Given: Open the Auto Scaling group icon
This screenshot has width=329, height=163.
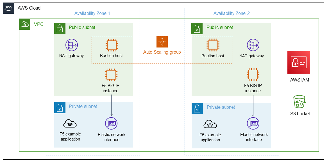Looking at the screenshot, I should tap(162, 42).
